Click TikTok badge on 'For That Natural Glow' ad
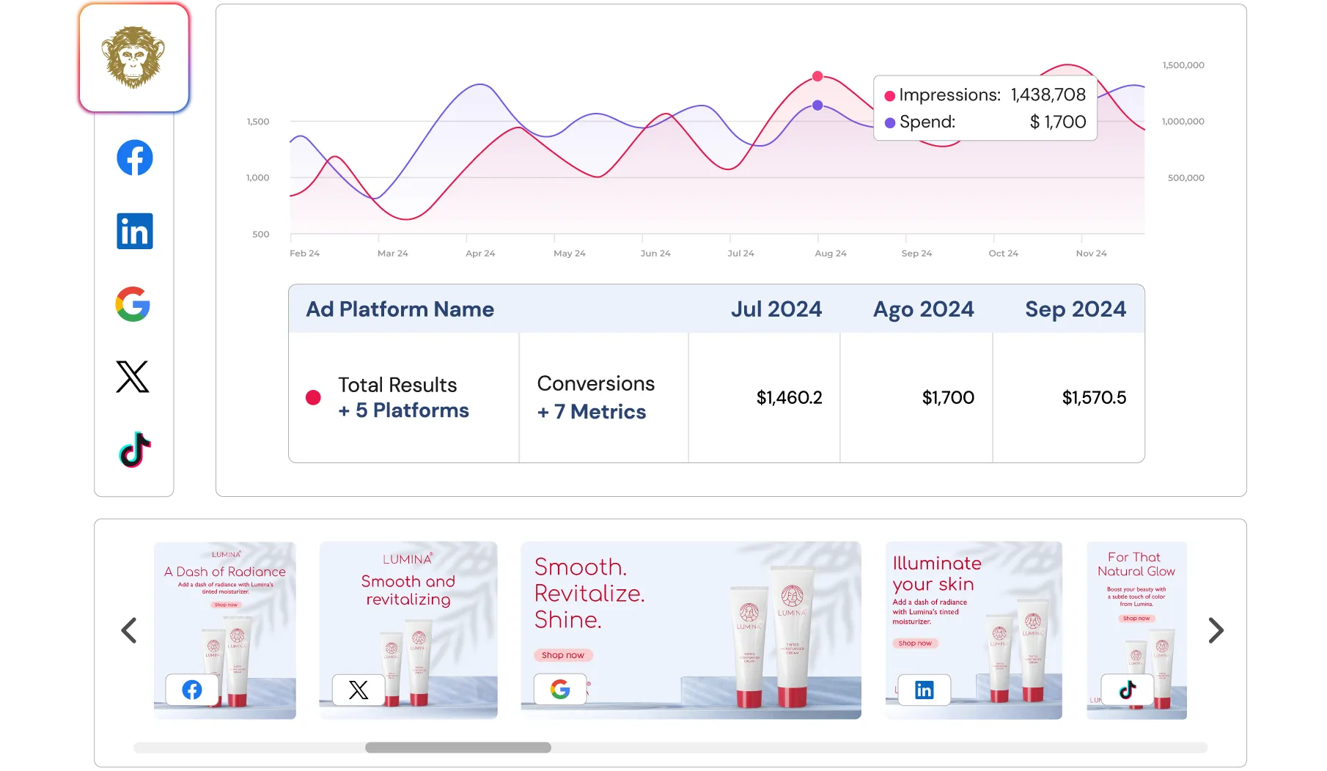 [1128, 690]
